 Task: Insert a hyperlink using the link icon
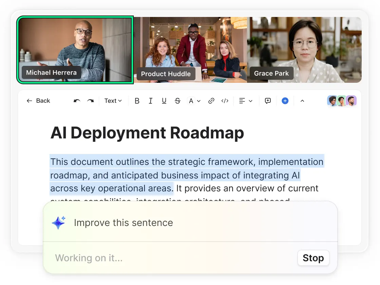211,101
